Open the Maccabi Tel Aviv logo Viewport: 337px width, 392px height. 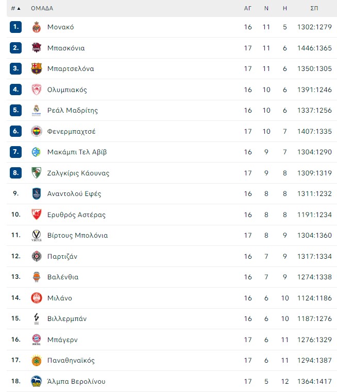pyautogui.click(x=37, y=152)
